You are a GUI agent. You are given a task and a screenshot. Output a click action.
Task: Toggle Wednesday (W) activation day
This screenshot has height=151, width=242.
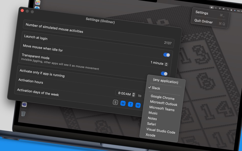pos(138,105)
